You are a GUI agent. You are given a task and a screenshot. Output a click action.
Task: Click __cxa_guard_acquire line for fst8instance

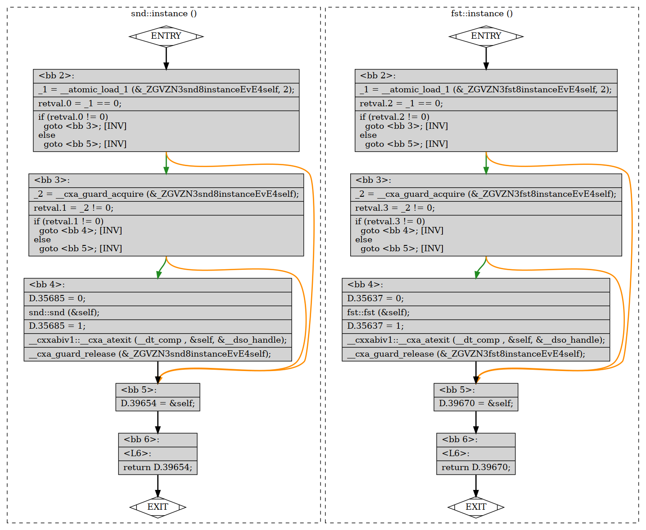tap(486, 194)
